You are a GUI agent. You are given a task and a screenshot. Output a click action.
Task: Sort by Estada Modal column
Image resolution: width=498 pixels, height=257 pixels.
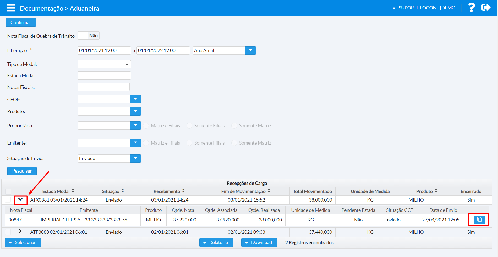[73, 191]
